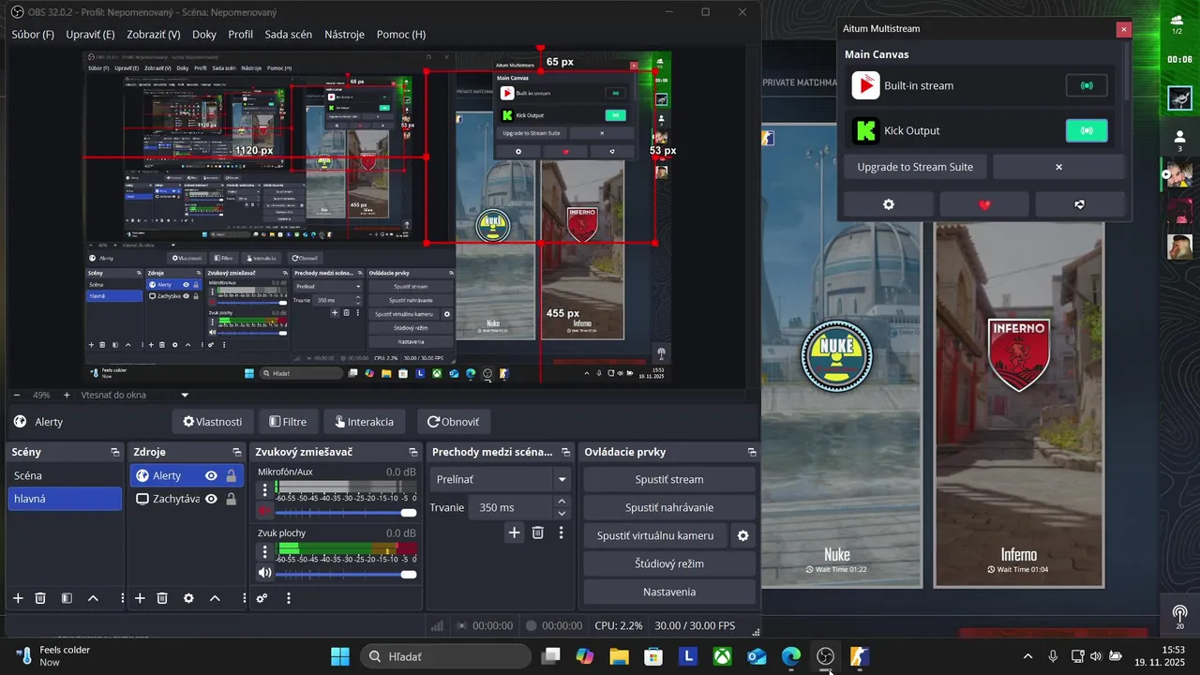Open Doky menu
The width and height of the screenshot is (1200, 675).
pos(203,34)
